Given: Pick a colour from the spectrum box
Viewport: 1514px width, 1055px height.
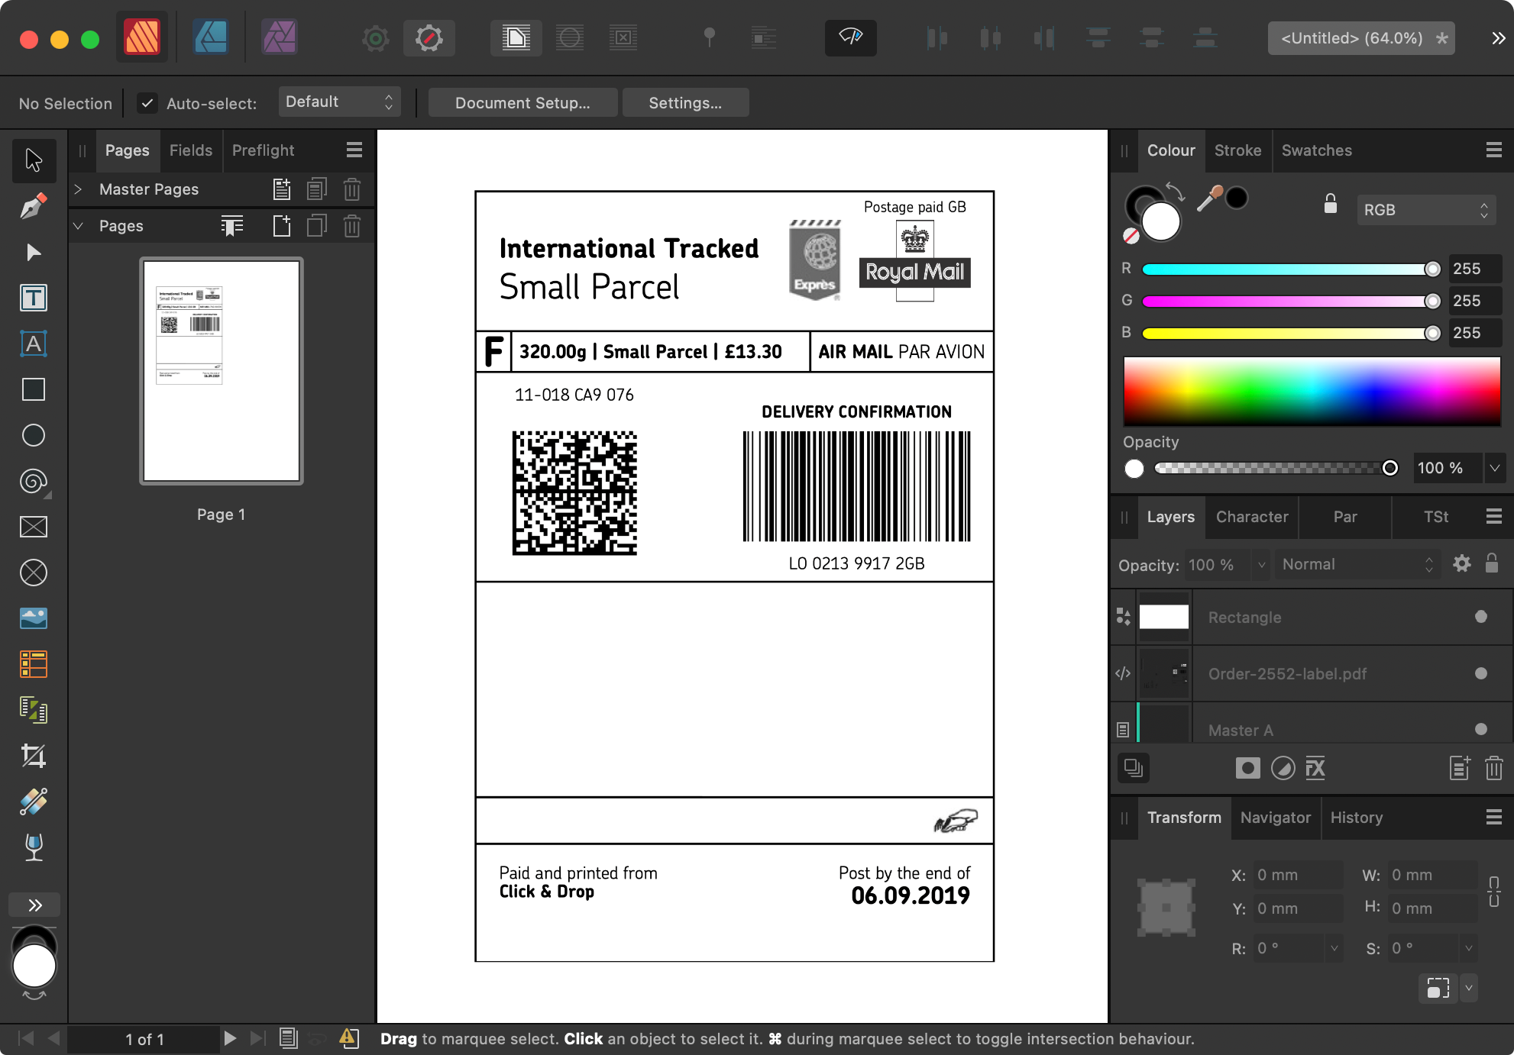Looking at the screenshot, I should point(1312,391).
